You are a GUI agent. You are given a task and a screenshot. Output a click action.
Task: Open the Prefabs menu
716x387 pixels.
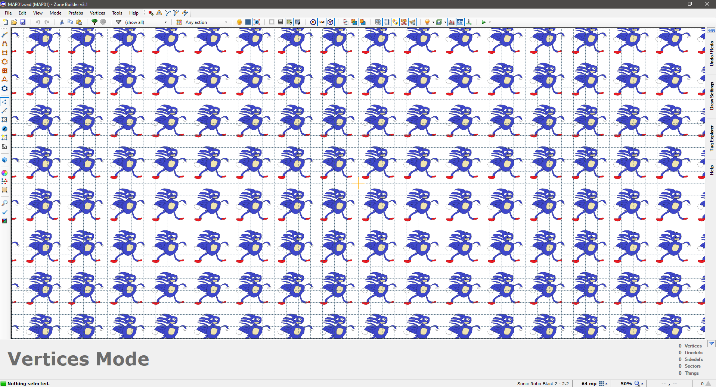pos(75,13)
